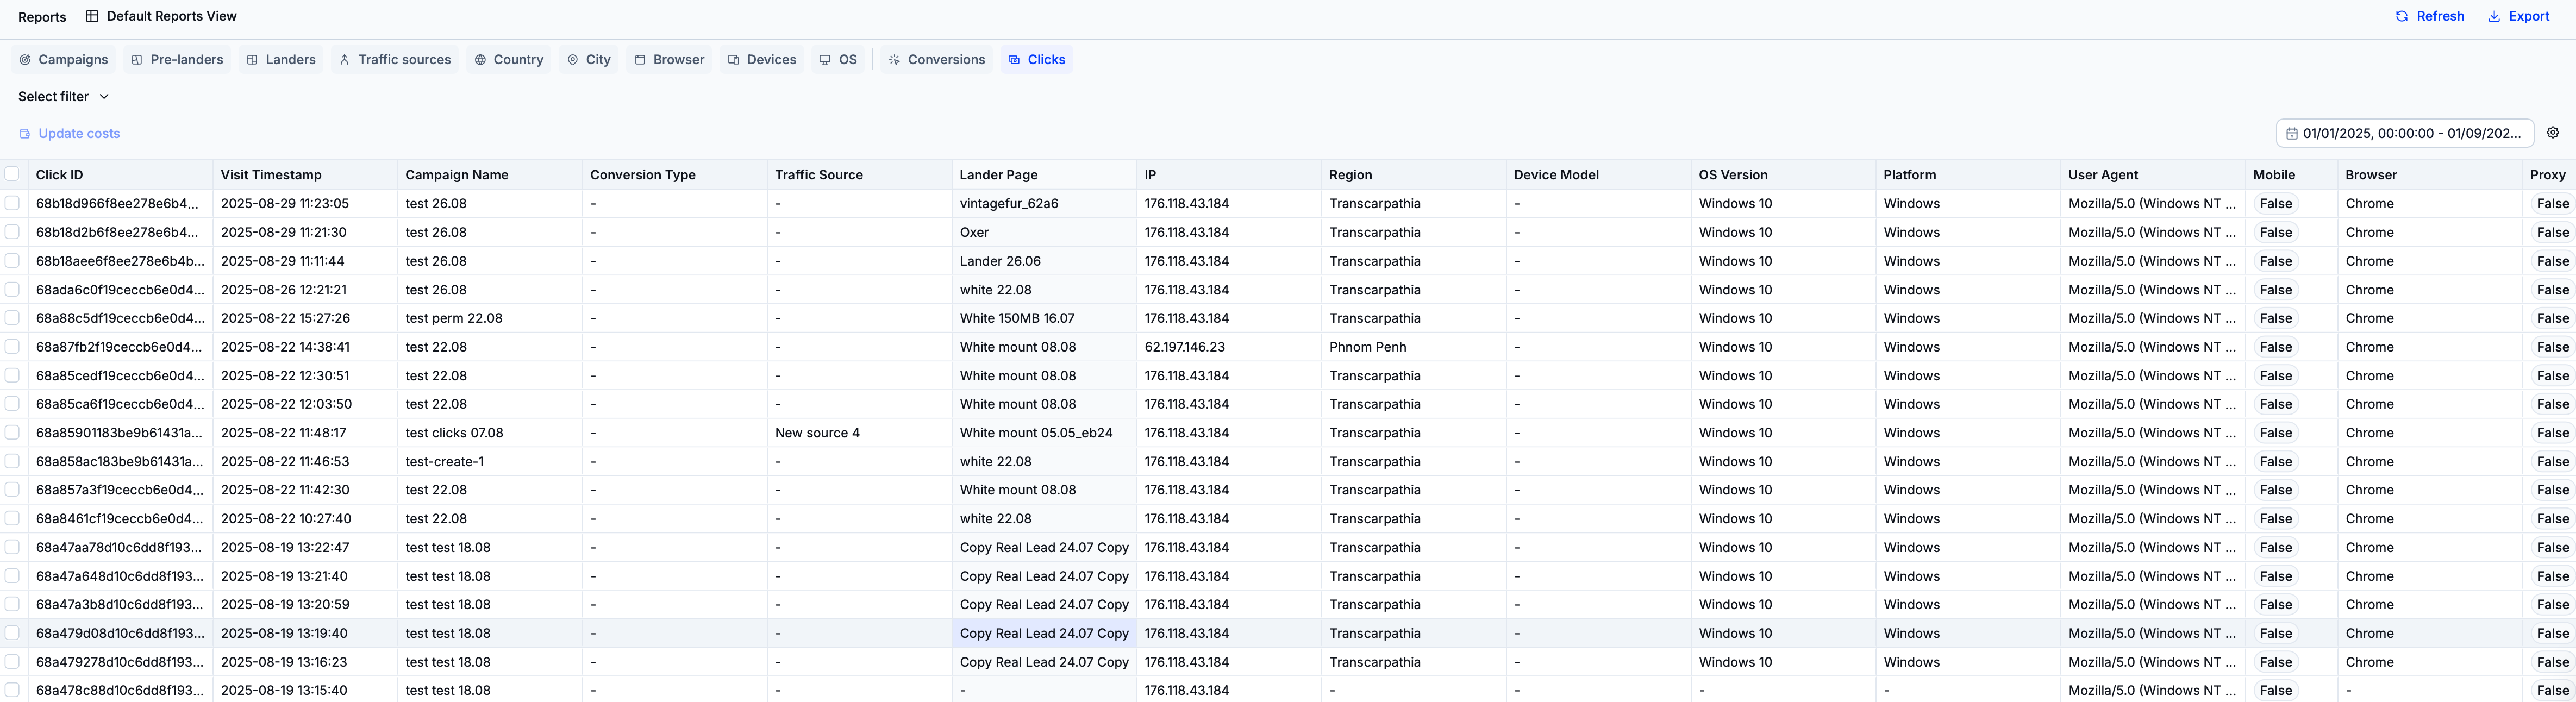This screenshot has width=2576, height=702.
Task: Click the Export download icon
Action: 2494,16
